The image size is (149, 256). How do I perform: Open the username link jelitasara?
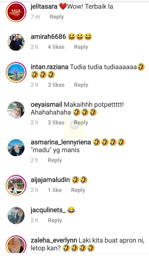click(x=44, y=7)
